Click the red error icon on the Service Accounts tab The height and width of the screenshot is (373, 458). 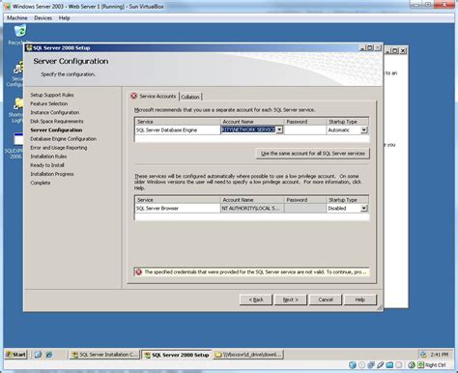(x=133, y=96)
